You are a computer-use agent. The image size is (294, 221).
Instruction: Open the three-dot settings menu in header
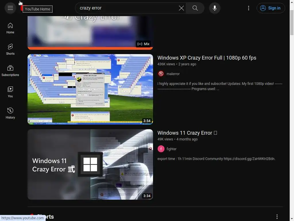[x=249, y=8]
